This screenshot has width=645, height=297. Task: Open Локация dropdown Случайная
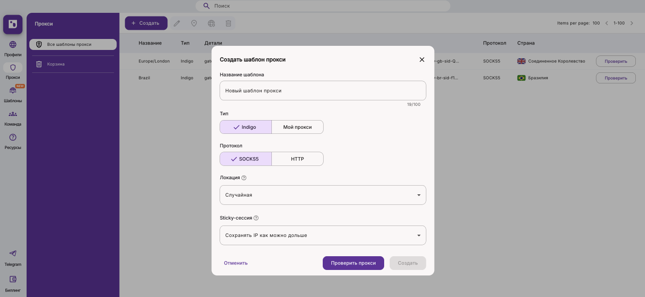[323, 195]
